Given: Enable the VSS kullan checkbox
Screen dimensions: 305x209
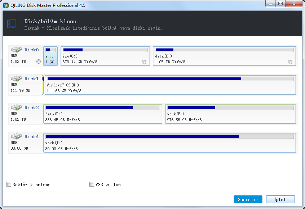Looking at the screenshot, I should pos(92,184).
